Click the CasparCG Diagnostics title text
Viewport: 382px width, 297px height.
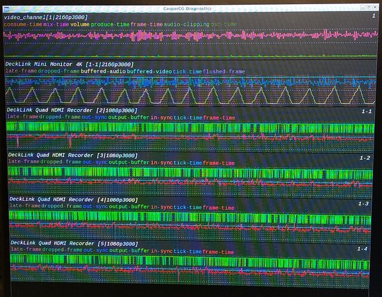[x=187, y=8]
